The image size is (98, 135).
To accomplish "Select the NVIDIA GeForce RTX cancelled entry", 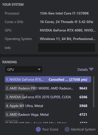I will click(48, 79).
